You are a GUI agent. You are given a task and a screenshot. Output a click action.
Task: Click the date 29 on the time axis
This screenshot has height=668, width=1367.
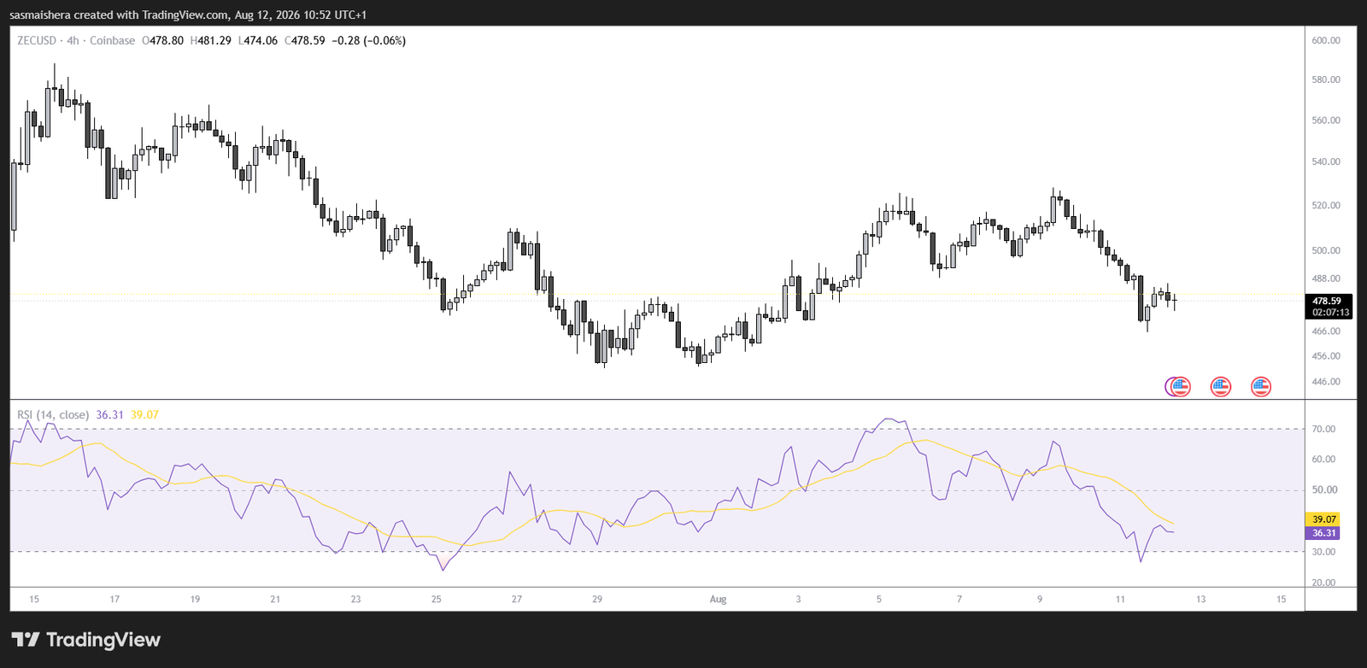tap(597, 599)
